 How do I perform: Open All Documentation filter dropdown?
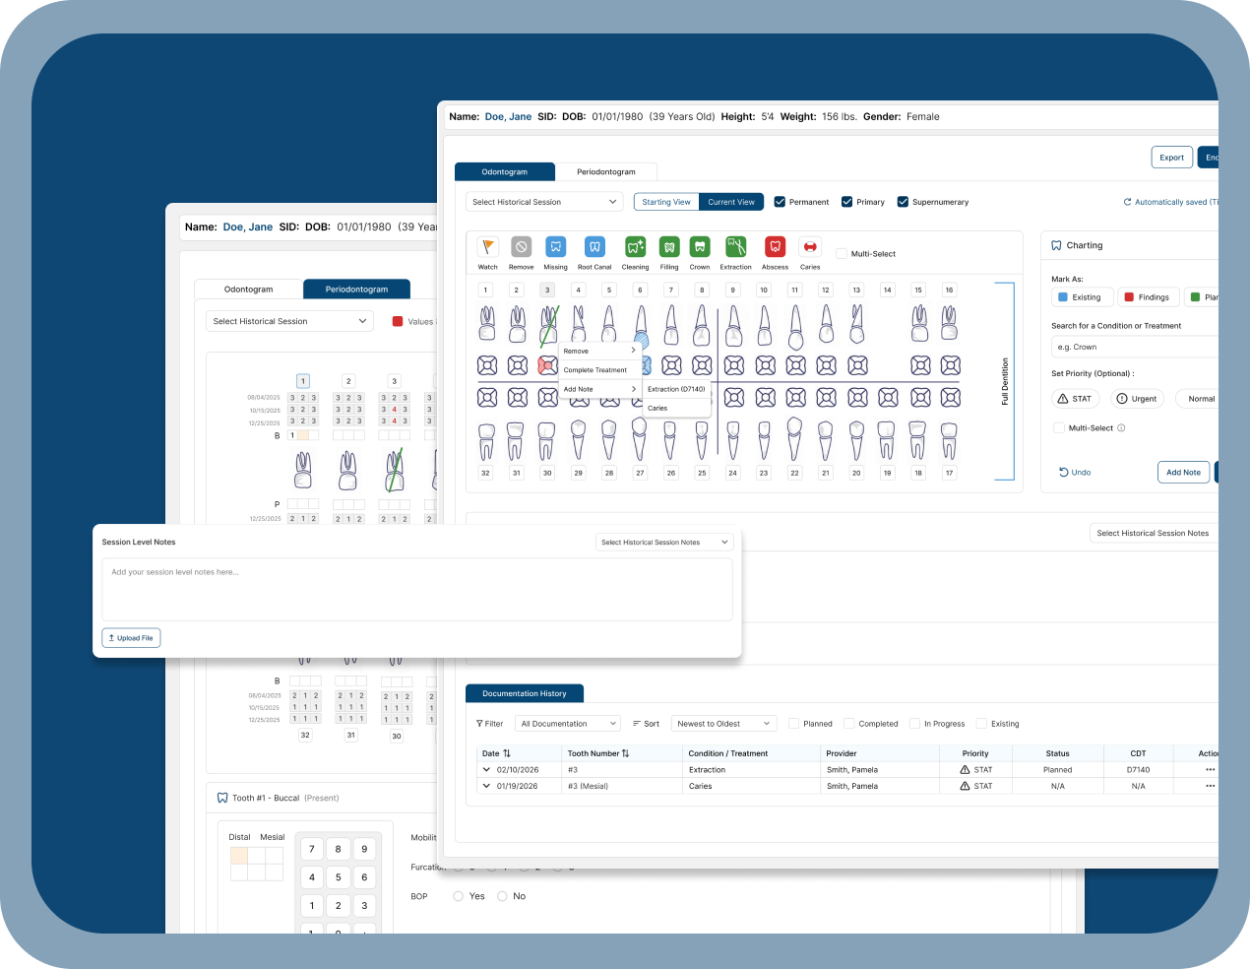pos(568,724)
